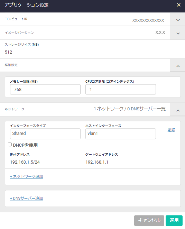Click the +DNSサーバー追加 link

click(26, 198)
